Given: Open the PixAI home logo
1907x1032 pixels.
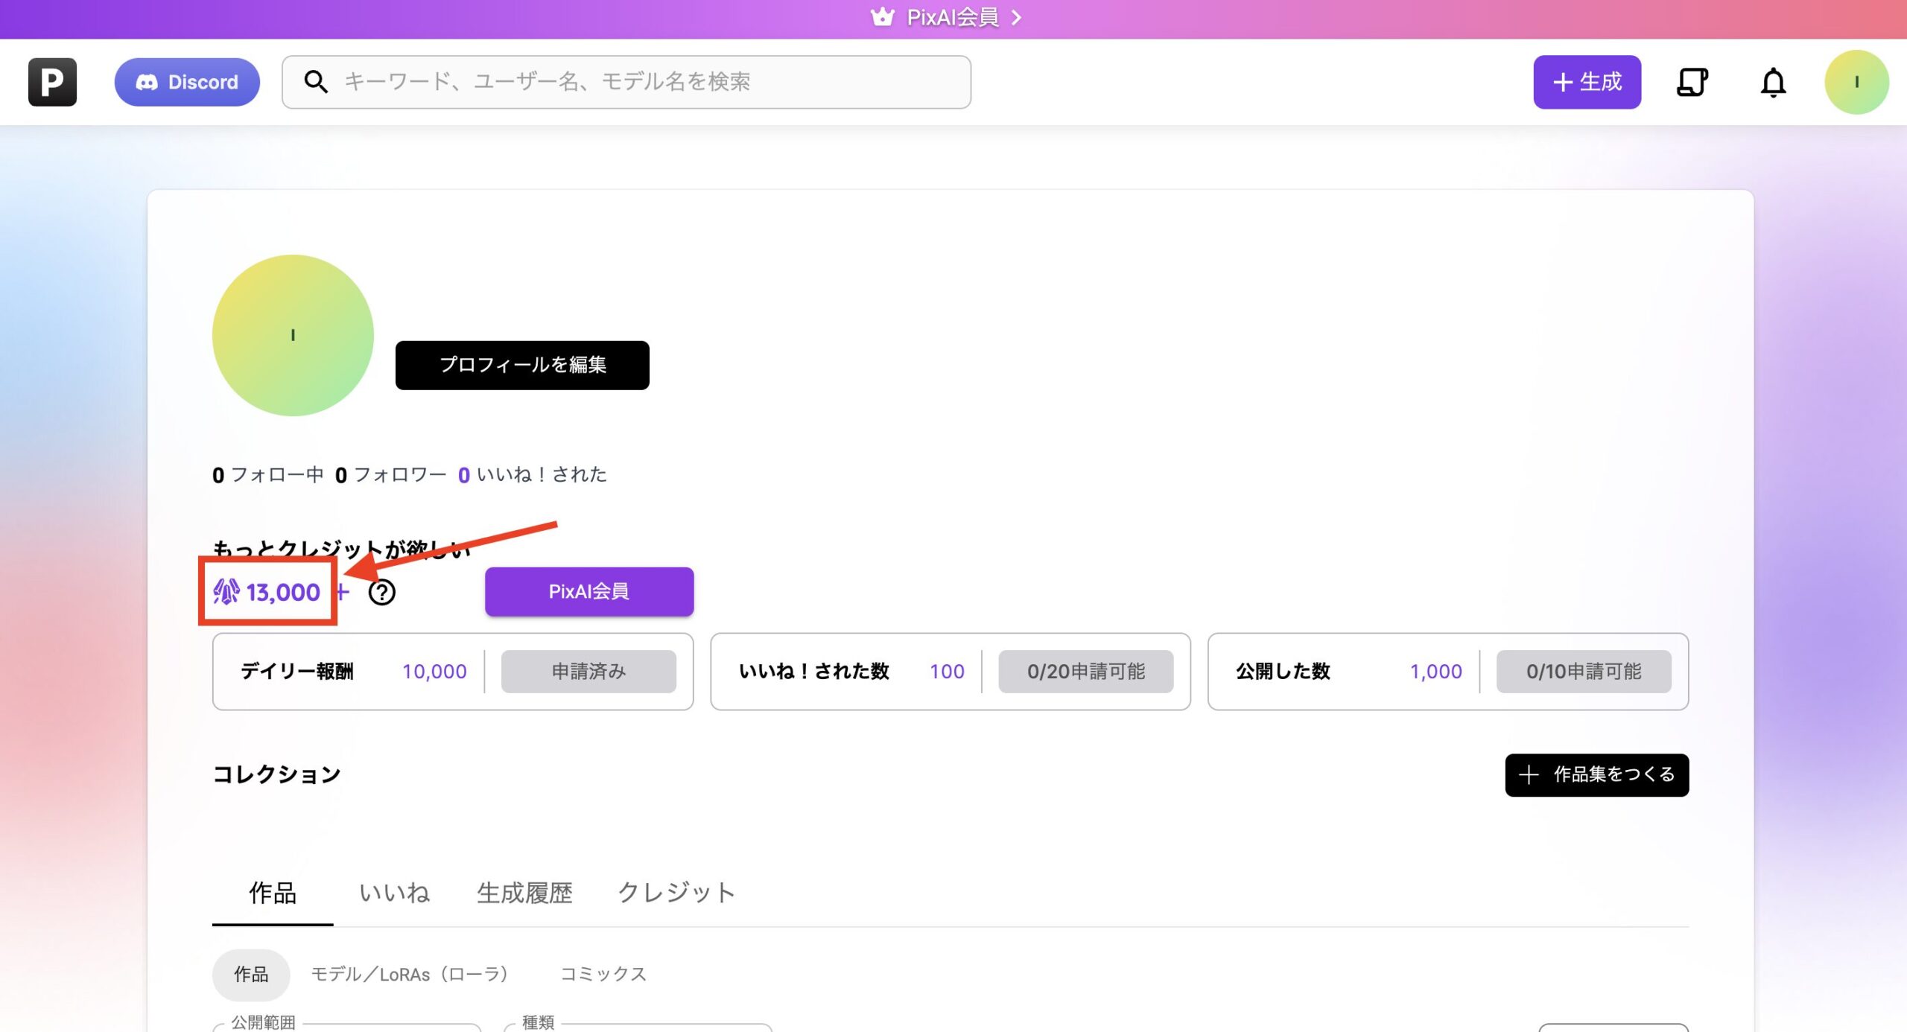Looking at the screenshot, I should coord(52,82).
